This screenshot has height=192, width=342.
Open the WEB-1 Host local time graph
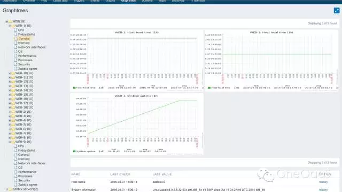click(x=271, y=60)
